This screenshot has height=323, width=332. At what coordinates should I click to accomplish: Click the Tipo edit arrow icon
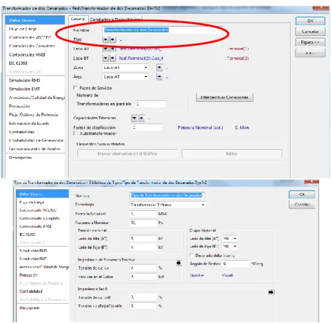(113, 40)
